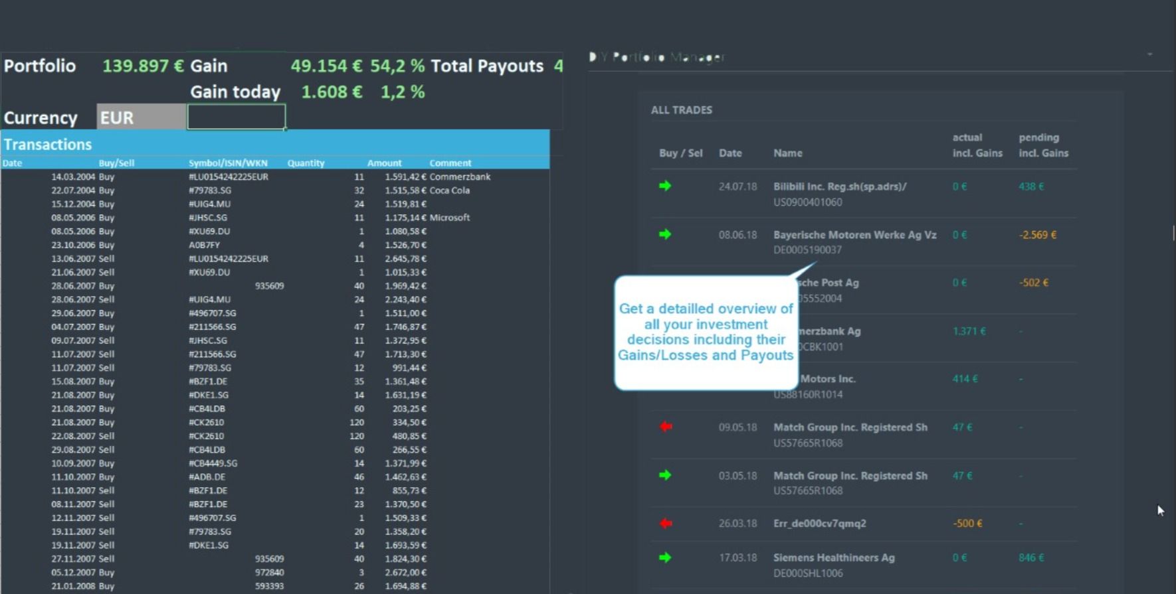Click the pending gain 846 € for Siemens
Viewport: 1176px width, 594px height.
pos(1031,558)
